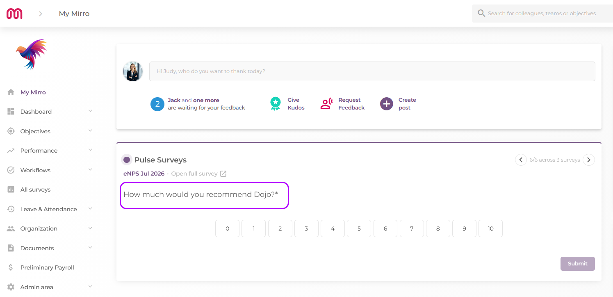613x297 pixels.
Task: Expand the Admin area chevron
Action: point(90,287)
